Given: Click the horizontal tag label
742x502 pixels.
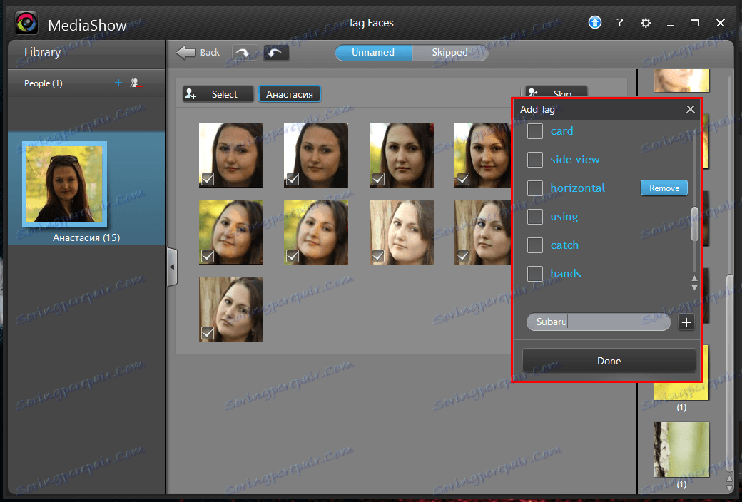Looking at the screenshot, I should 578,188.
